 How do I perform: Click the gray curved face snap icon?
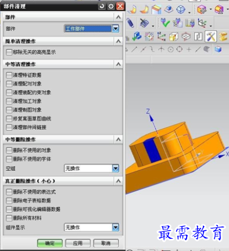[207, 49]
